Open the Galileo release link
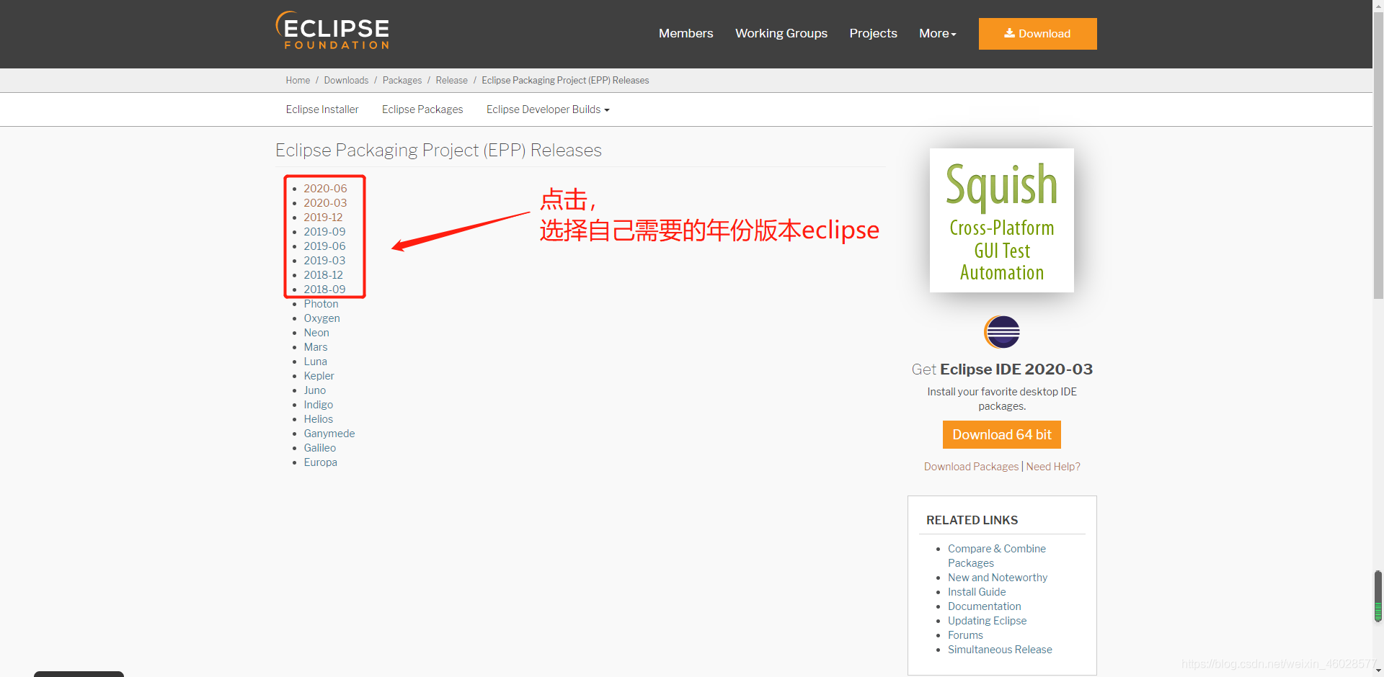1384x677 pixels. (319, 448)
